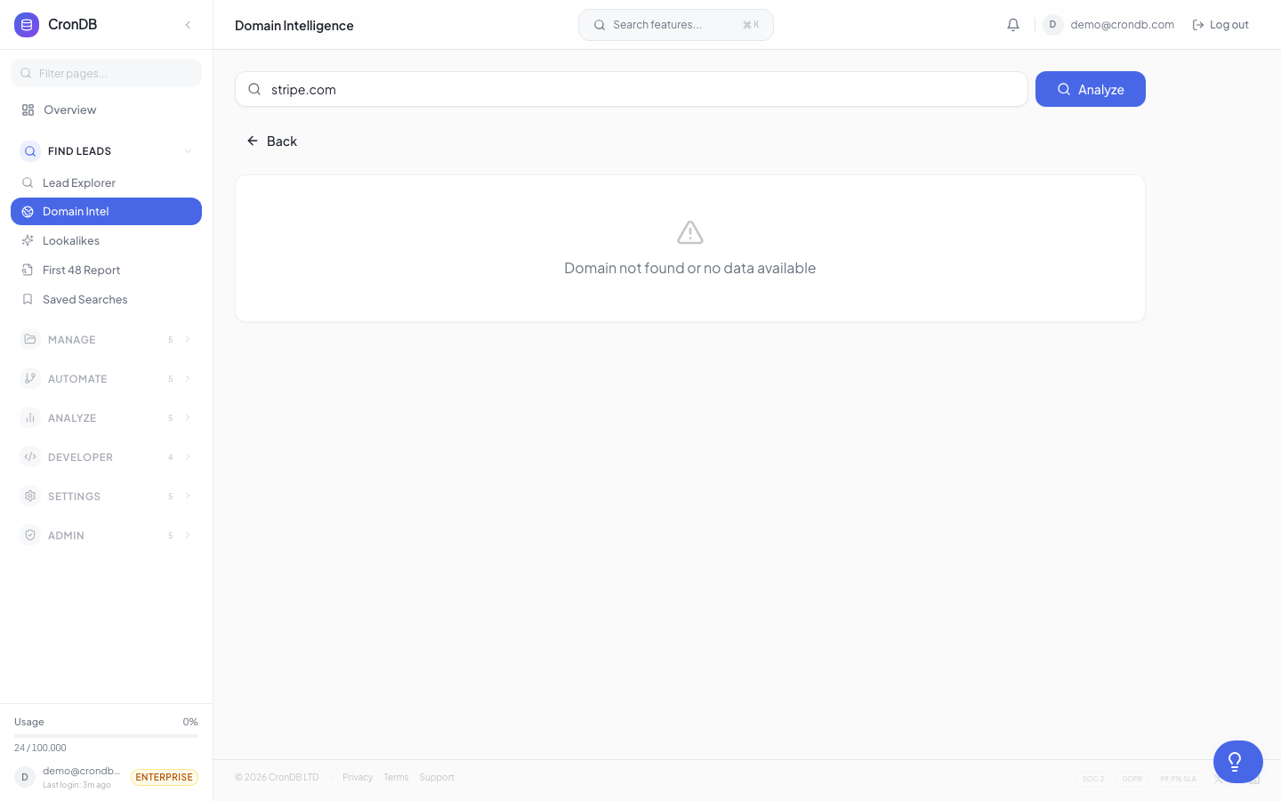Click the DEVELOPER code icon
The image size is (1281, 801).
pos(30,457)
